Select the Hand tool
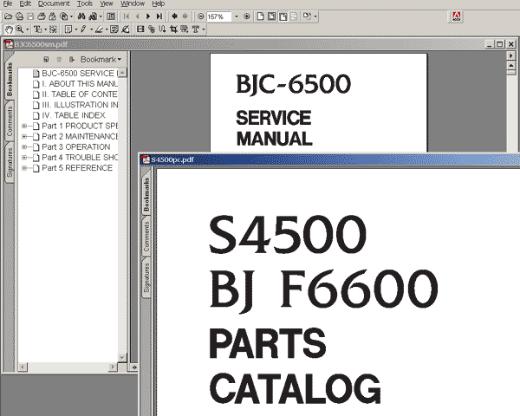The height and width of the screenshot is (416, 520). tap(9, 29)
